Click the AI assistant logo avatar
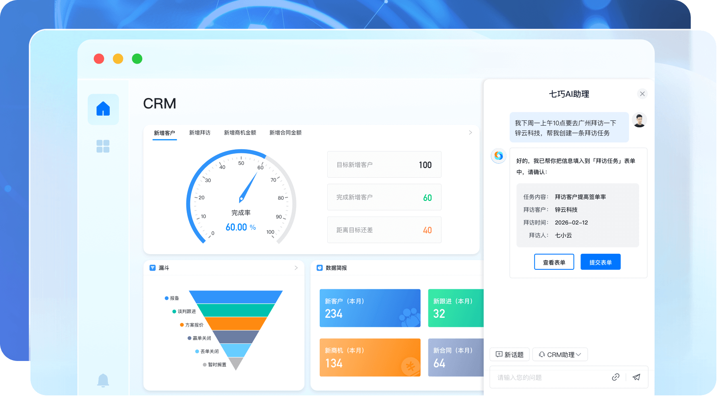718x397 pixels. coord(498,156)
